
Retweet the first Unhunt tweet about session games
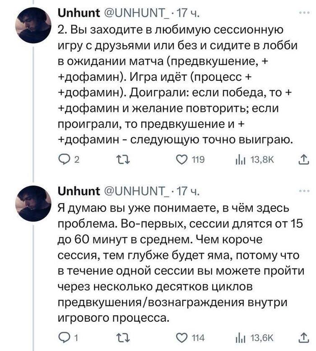tap(121, 158)
